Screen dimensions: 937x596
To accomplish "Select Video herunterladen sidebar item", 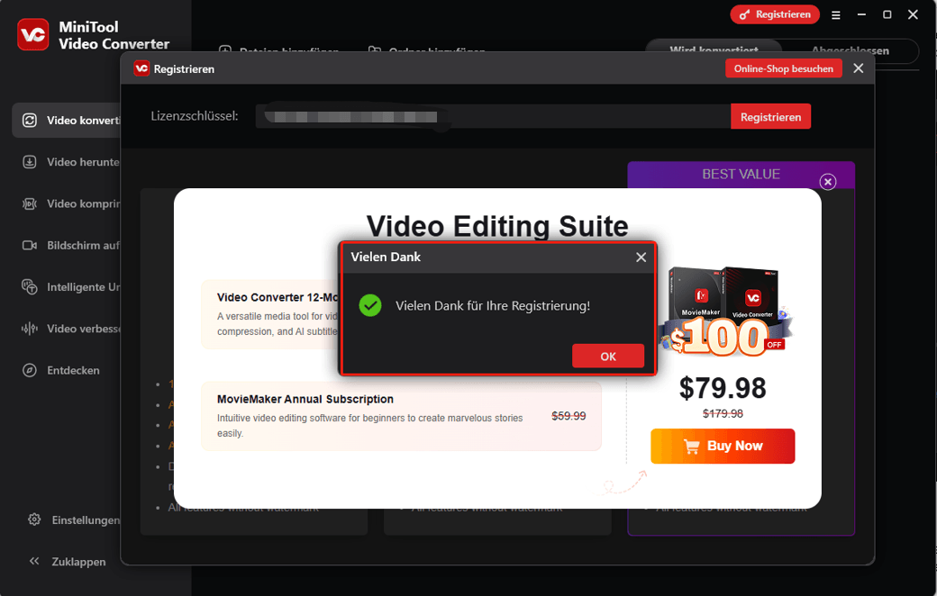I will click(67, 162).
